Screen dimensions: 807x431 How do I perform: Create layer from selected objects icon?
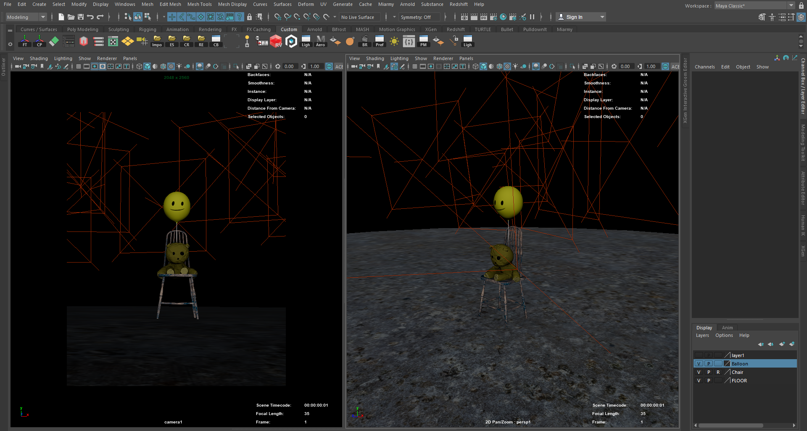(x=792, y=344)
